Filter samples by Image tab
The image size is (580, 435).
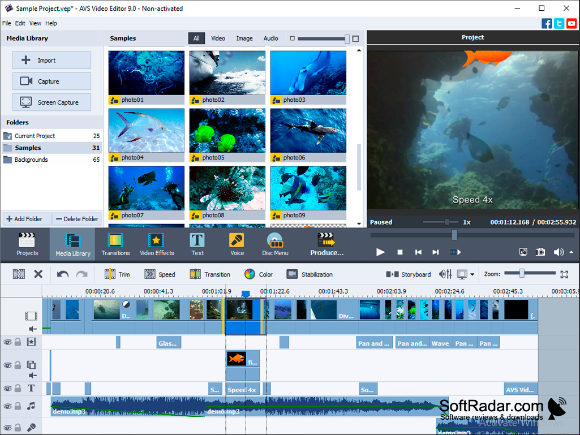(x=244, y=38)
